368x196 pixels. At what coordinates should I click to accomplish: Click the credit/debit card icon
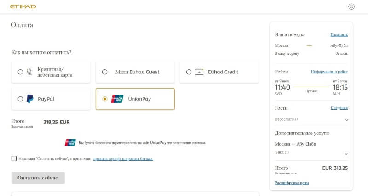[29, 72]
